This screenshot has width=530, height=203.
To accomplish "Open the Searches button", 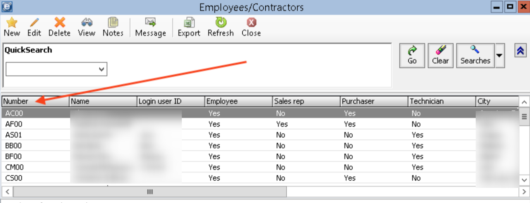I will (x=475, y=55).
